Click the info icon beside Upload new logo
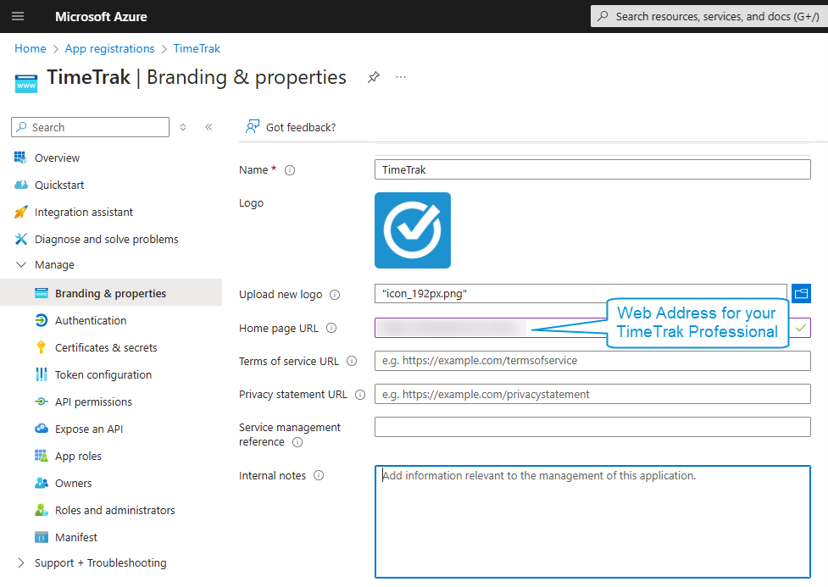 pyautogui.click(x=335, y=295)
